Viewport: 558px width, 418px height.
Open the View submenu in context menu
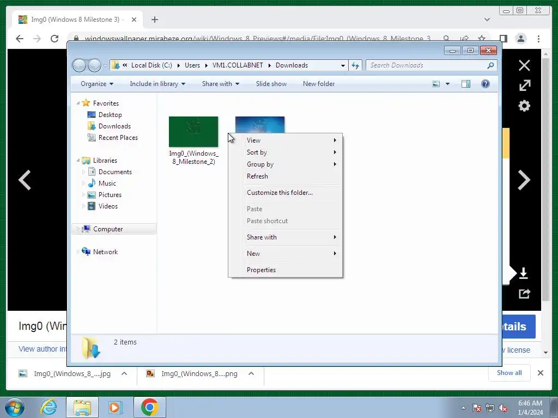click(292, 140)
